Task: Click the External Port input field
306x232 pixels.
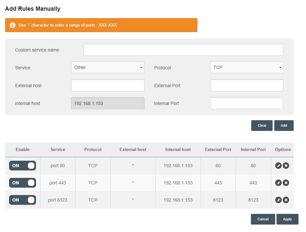Action: [x=247, y=85]
